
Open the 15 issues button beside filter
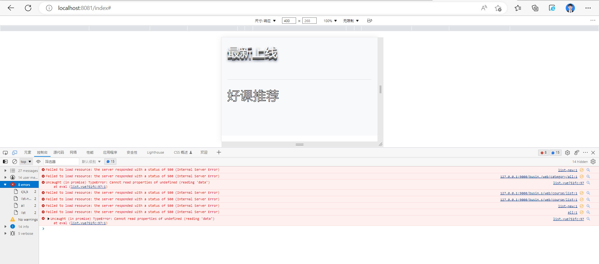click(110, 162)
